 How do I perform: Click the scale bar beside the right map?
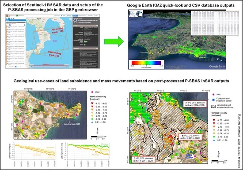coord(218,161)
